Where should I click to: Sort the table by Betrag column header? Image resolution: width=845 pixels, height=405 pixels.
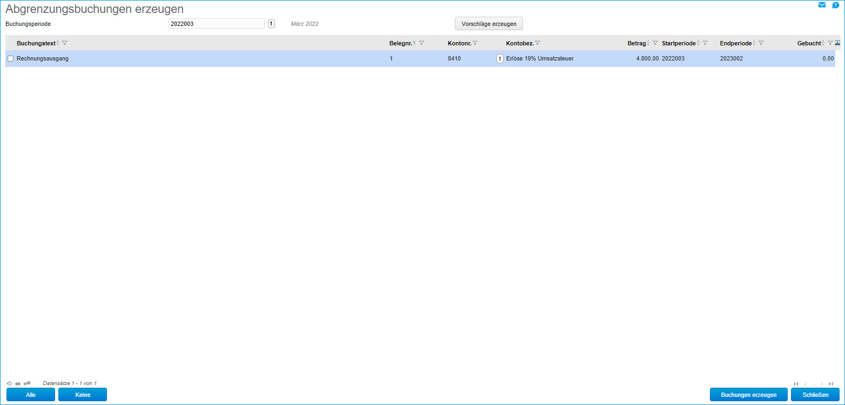(636, 43)
